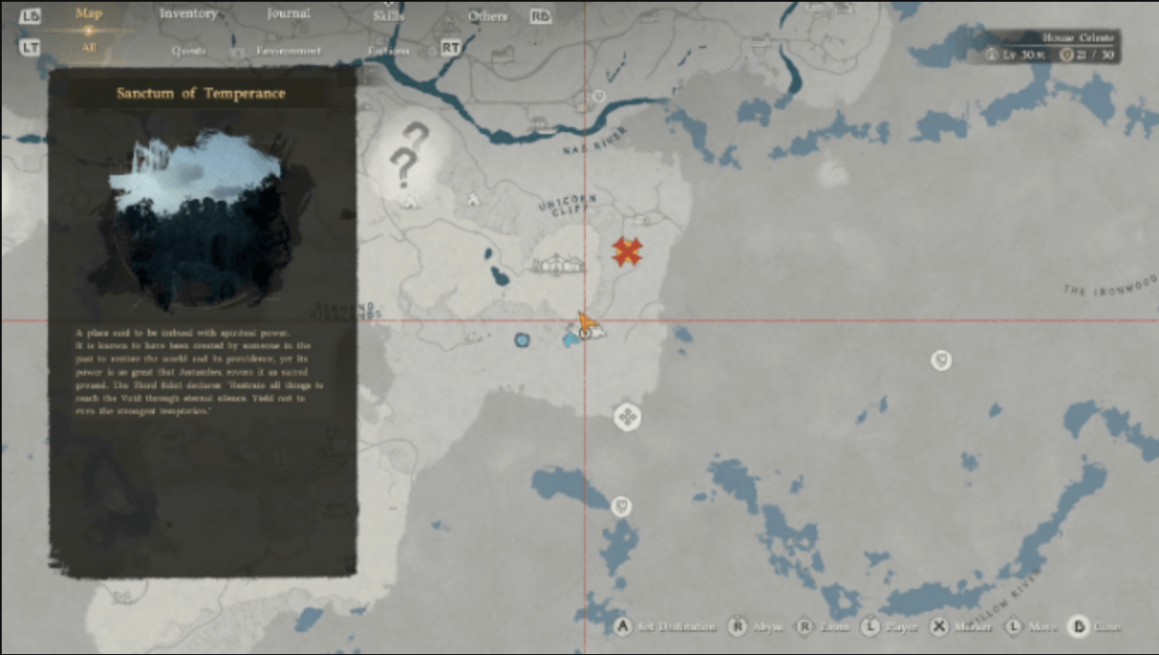Click the L stick Move prompt

coord(1031,627)
